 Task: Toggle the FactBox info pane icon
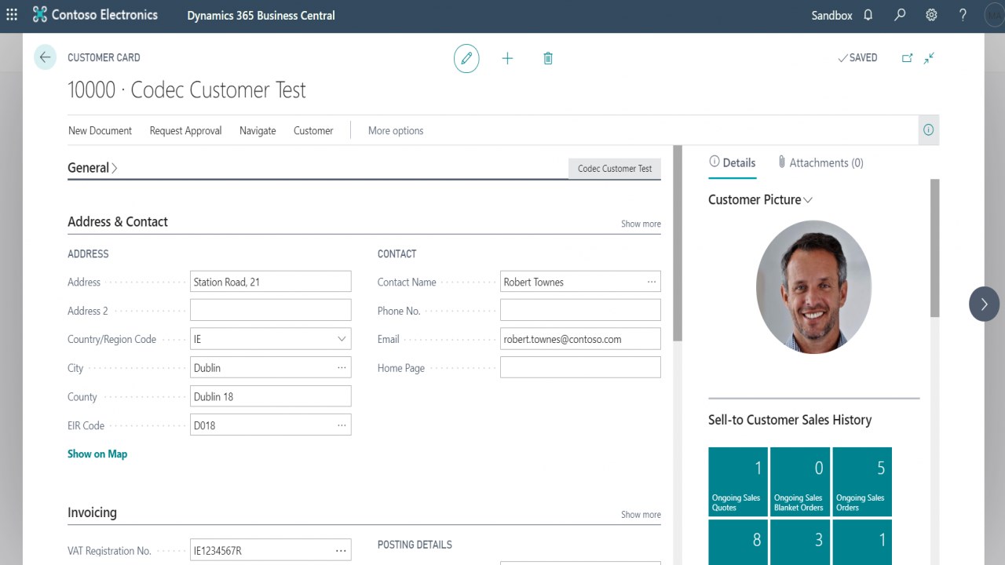(x=929, y=130)
